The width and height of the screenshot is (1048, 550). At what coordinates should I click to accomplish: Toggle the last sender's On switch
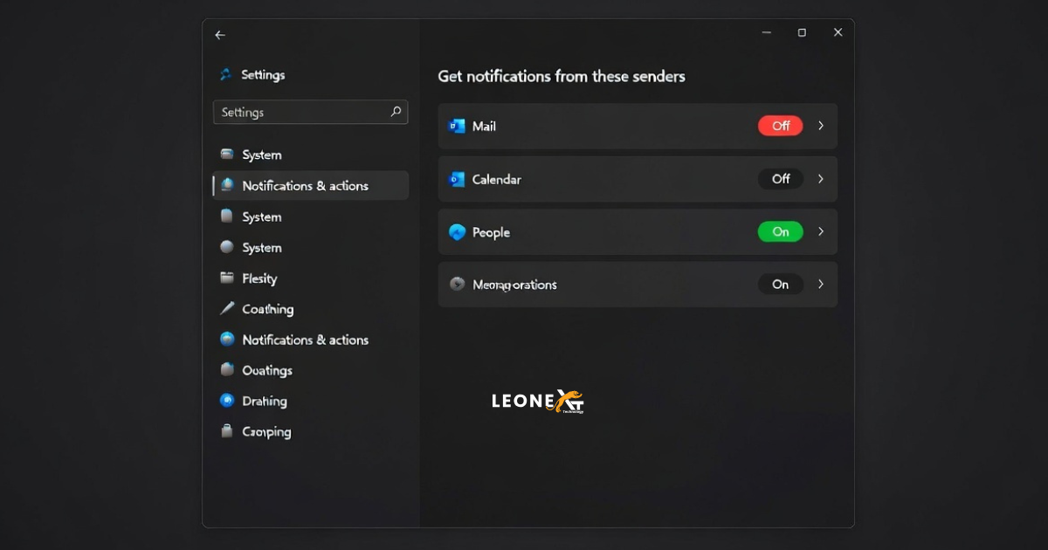tap(780, 285)
